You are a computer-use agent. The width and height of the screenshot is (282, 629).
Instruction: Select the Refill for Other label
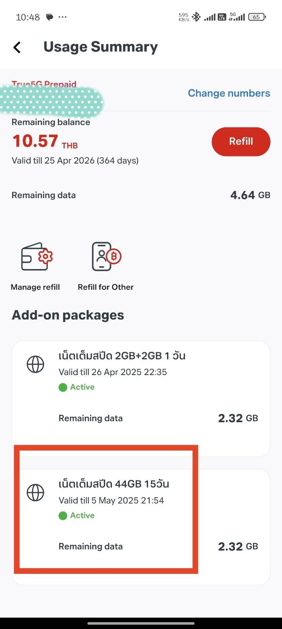pos(106,287)
